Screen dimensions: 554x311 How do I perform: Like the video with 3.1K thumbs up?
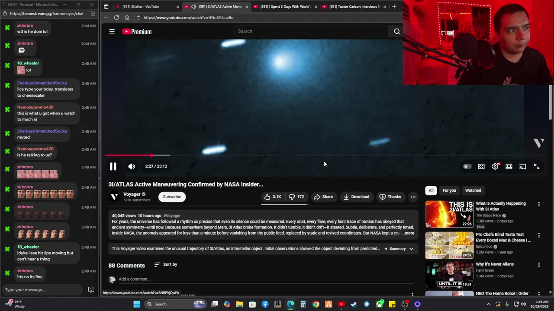273,197
